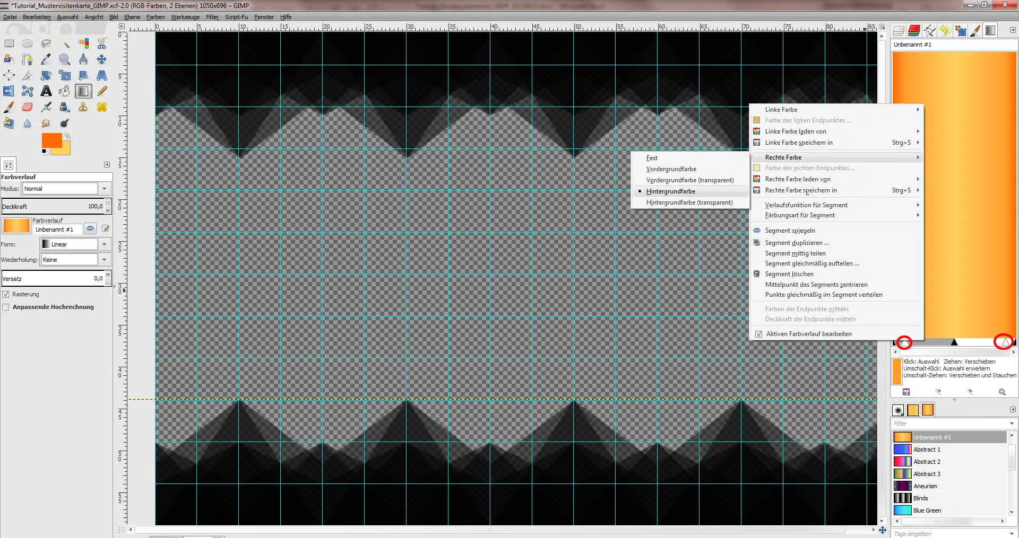The height and width of the screenshot is (538, 1019).
Task: Click the black midpoint marker on the gradient bar
Action: tap(954, 342)
